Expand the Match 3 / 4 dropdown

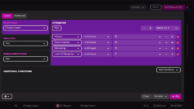tap(167, 28)
